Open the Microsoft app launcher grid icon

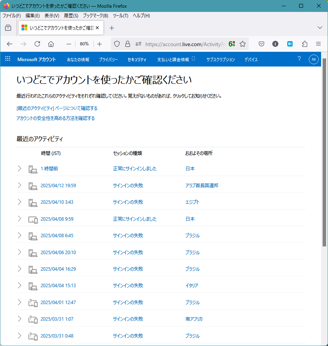click(x=8, y=59)
